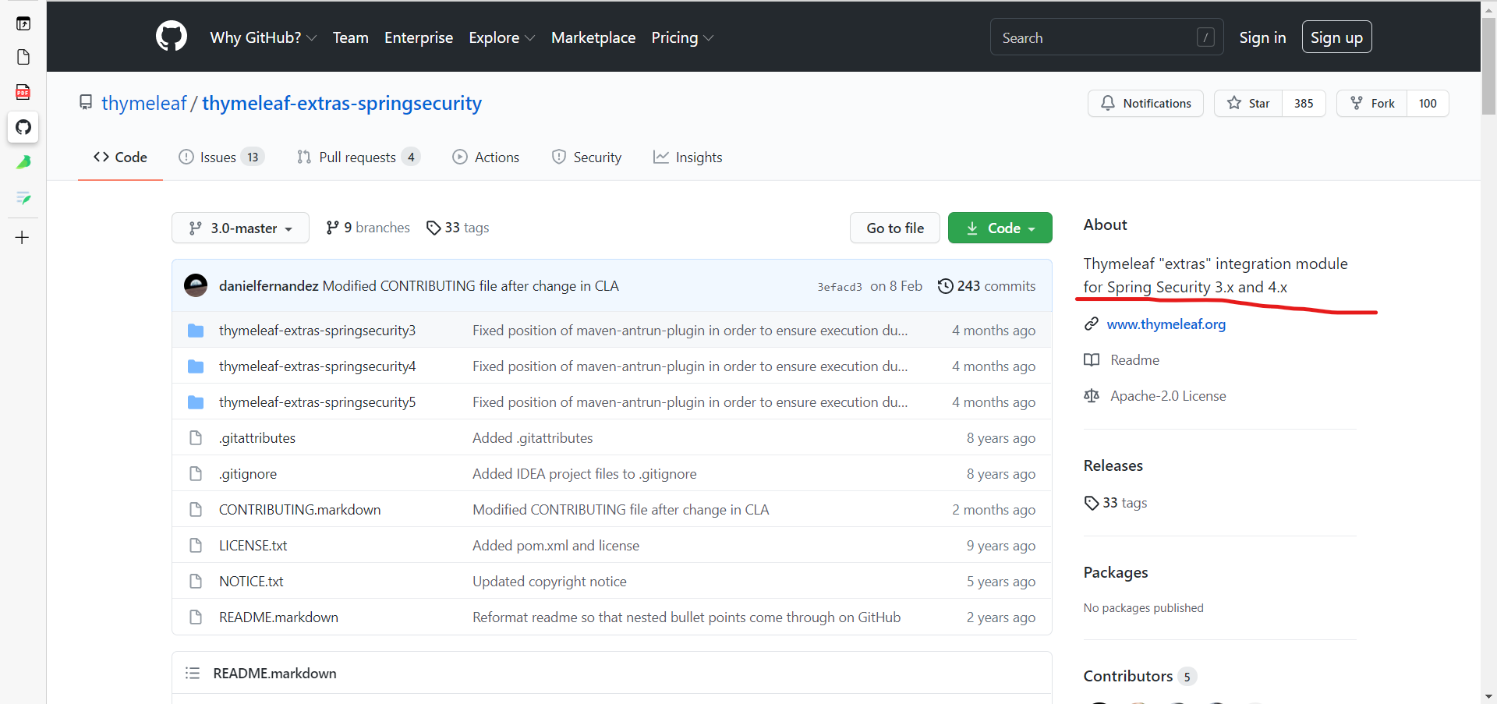Click the README outline list icon
Viewport: 1497px width, 704px height.
(x=193, y=673)
